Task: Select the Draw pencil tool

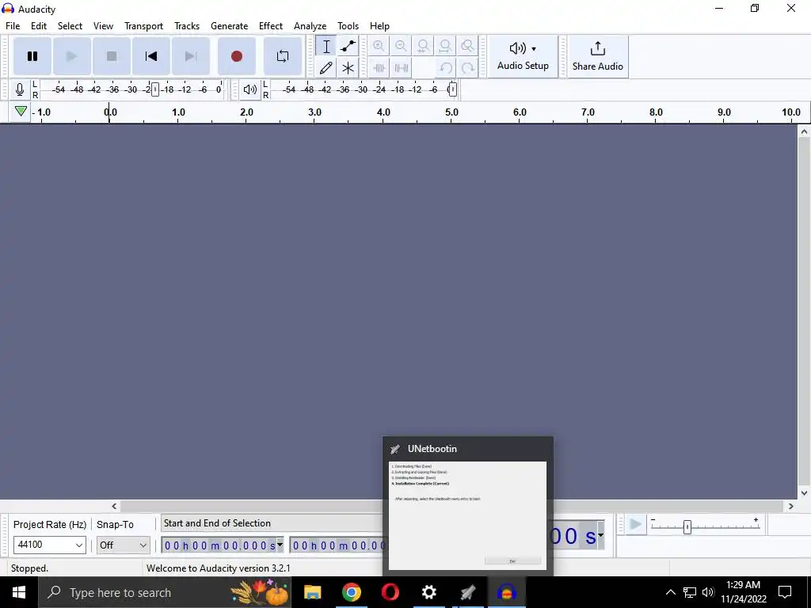Action: tap(326, 68)
